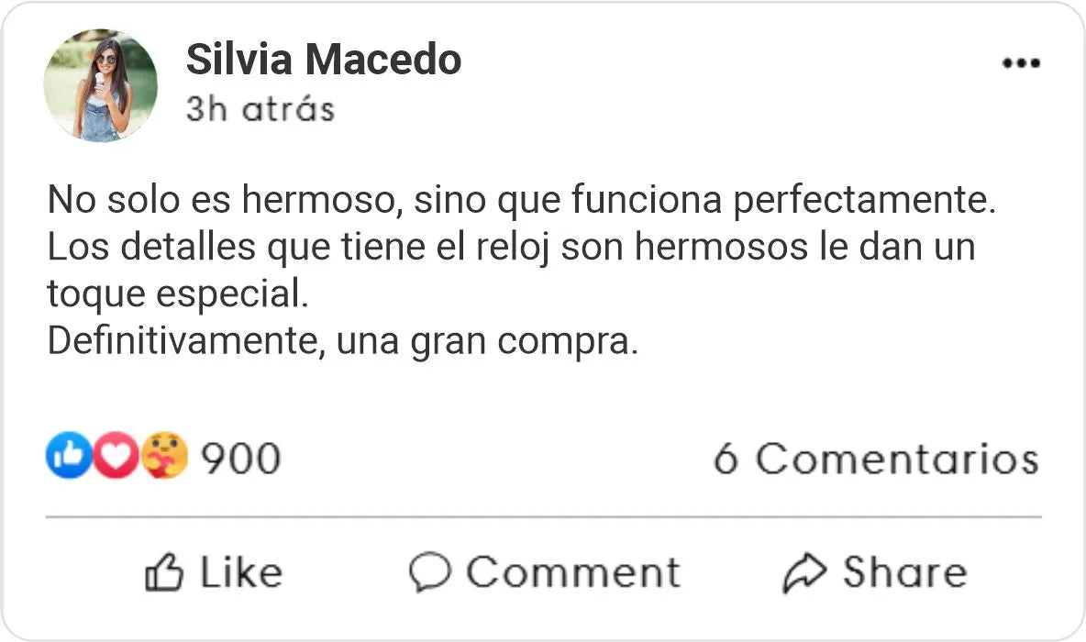
Task: Open the 6 Comentarios link
Action: [875, 459]
